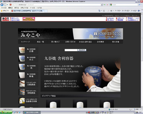Click the browser Back arrow button

click(x=2, y=5)
